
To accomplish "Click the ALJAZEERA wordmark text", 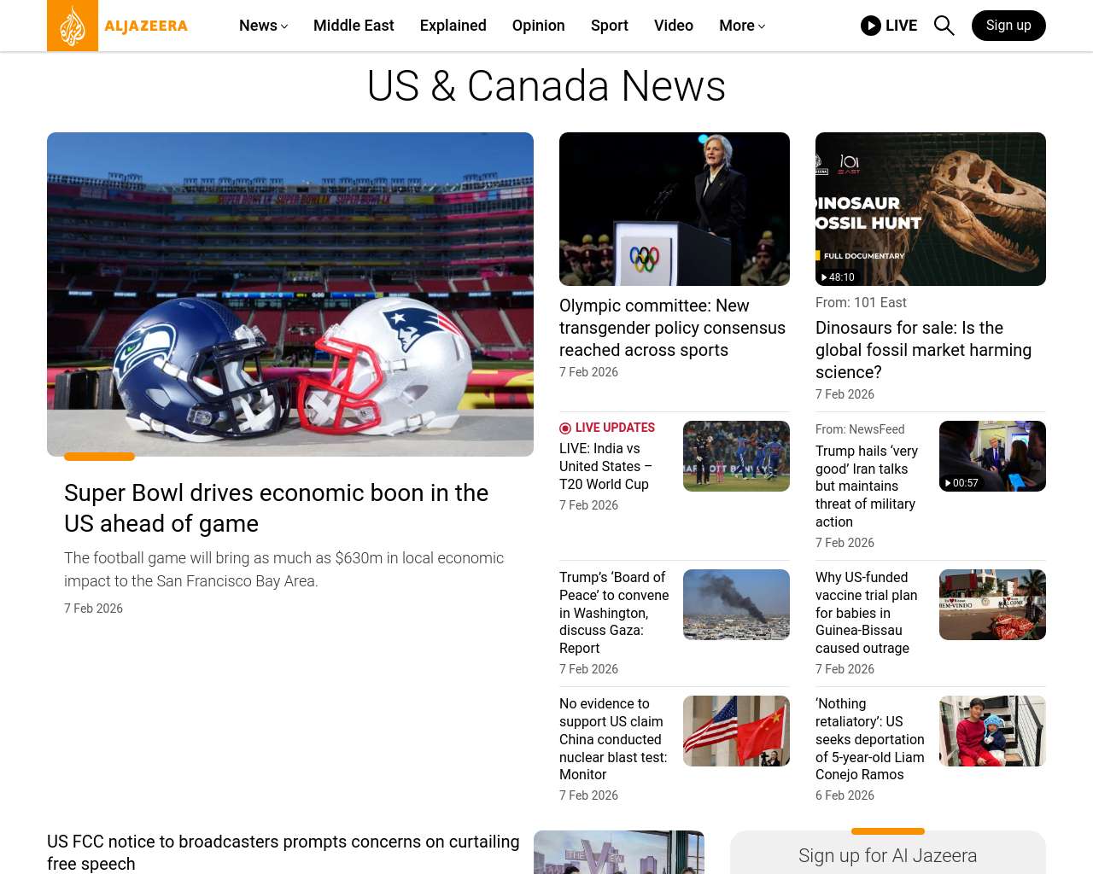I will pos(146,26).
